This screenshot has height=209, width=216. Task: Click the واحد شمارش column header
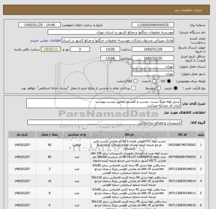click(x=77, y=135)
